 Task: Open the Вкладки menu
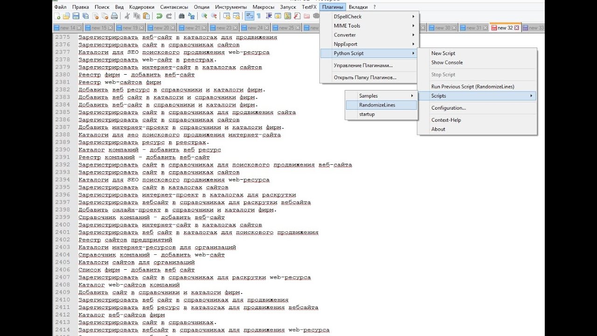(358, 7)
